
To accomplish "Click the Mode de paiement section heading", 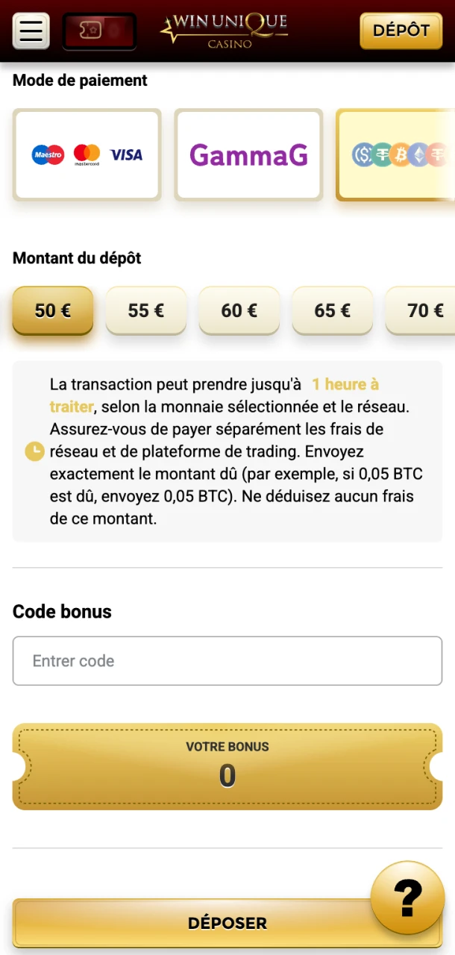I will (x=79, y=80).
